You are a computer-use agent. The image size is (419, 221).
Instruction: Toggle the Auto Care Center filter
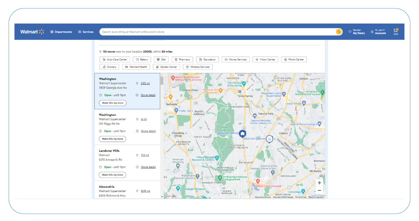115,60
